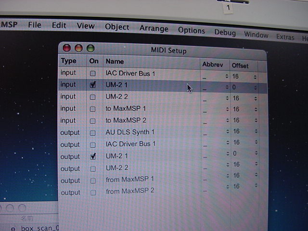Open the File menu

35,25
